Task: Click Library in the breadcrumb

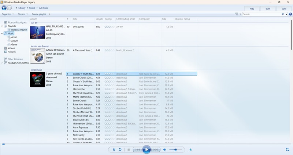Action: pos(22,8)
